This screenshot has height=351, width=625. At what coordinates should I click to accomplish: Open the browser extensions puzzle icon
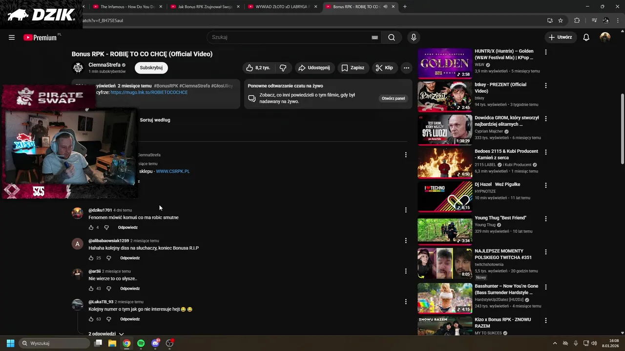coord(577,20)
